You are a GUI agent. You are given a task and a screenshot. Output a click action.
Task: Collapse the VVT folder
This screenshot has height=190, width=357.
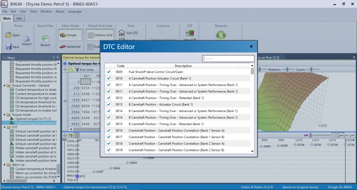pos(4,127)
